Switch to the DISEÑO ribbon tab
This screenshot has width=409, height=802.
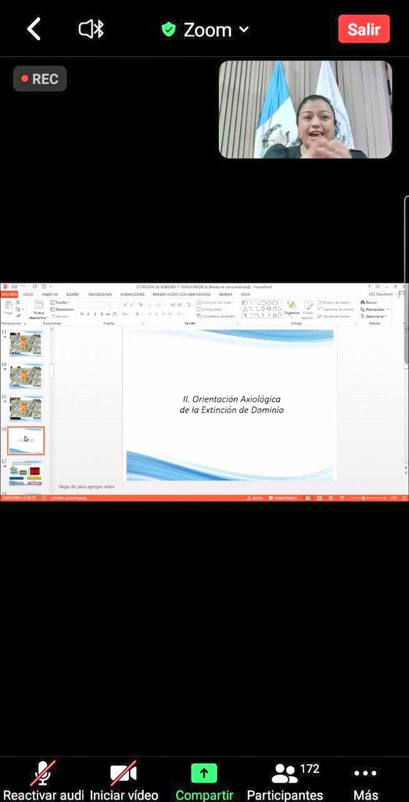pos(73,294)
